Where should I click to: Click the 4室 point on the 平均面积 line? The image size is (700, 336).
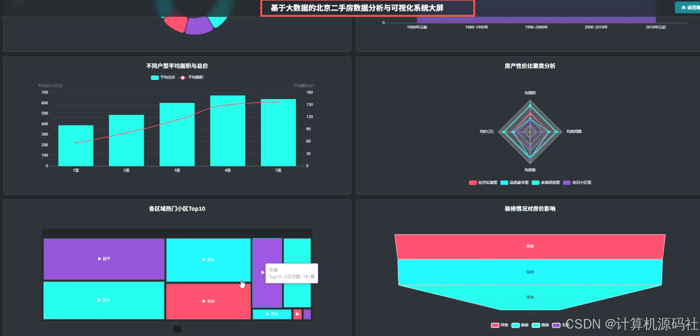[x=228, y=105]
